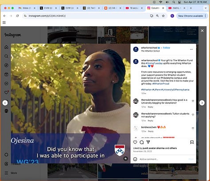Open macOS Spotlight search in menu bar
This screenshot has width=210, height=181.
(174, 2)
